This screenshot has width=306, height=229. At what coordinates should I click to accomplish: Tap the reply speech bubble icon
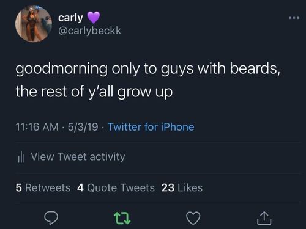tap(51, 218)
